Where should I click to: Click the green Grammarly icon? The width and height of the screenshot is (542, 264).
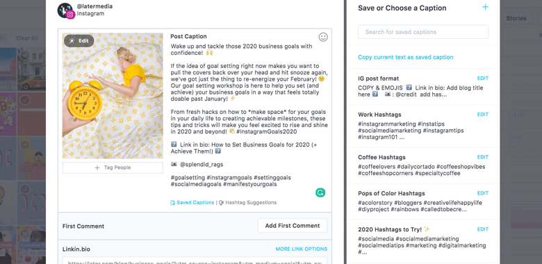320,192
